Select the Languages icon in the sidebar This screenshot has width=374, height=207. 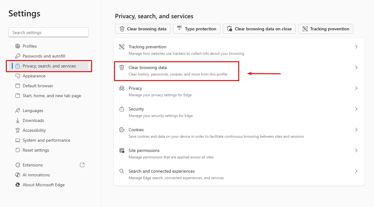(x=17, y=110)
